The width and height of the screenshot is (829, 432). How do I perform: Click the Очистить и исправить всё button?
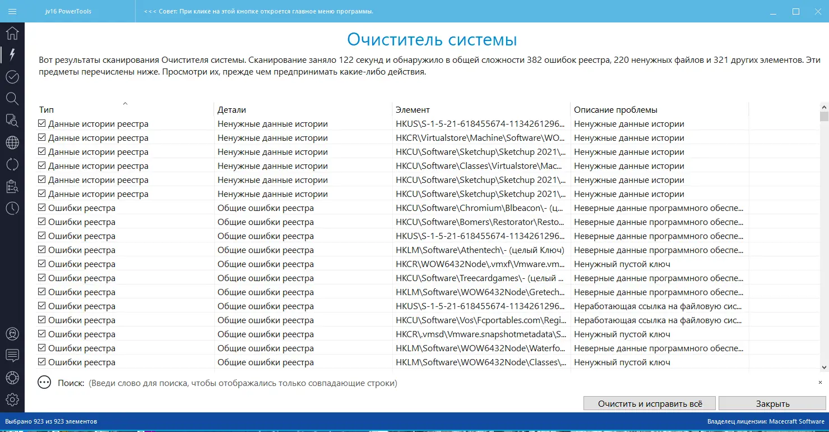[650, 403]
